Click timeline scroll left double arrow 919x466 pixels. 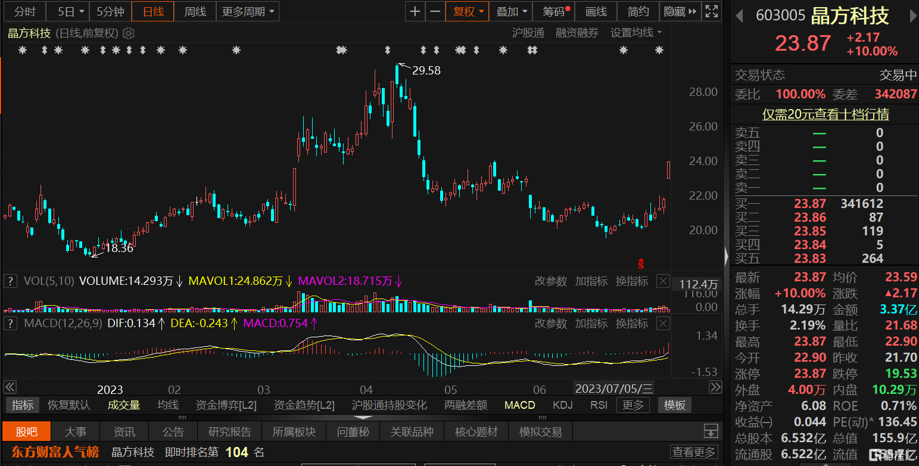click(x=10, y=387)
